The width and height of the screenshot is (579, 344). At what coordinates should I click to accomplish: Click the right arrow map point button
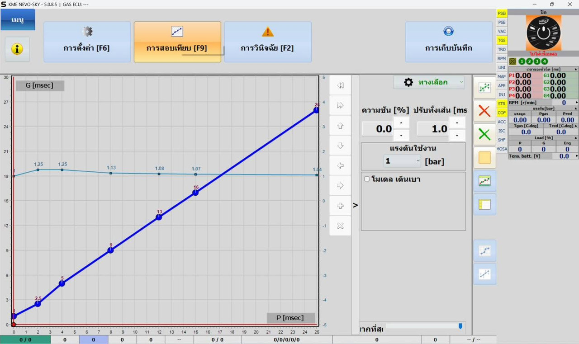(x=341, y=186)
